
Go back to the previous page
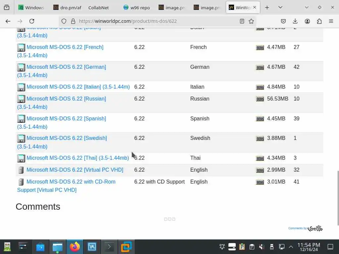pos(8,21)
